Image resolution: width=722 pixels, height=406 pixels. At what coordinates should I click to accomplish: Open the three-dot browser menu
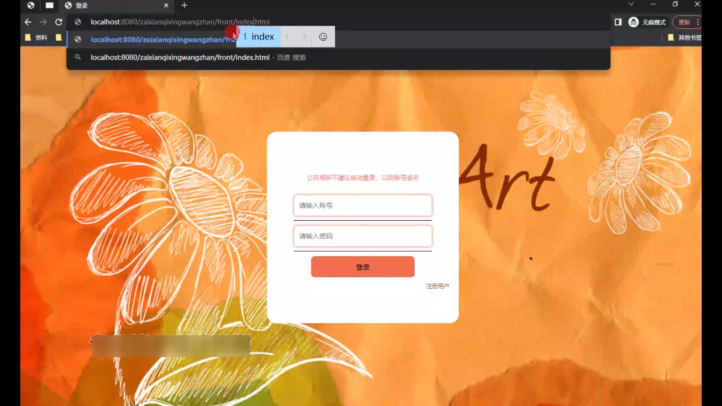coord(698,22)
